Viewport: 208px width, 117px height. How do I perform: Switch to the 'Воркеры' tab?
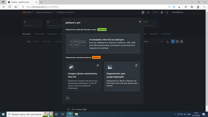[x=27, y=34]
